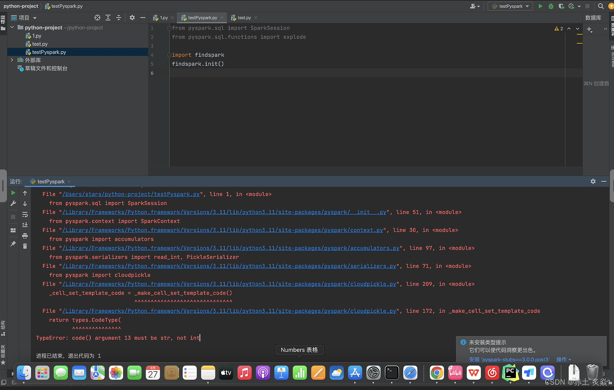
Task: Collapse all items in Project panel
Action: [x=119, y=18]
